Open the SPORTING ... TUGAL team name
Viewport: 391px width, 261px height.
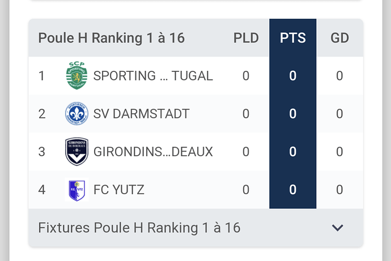pos(153,76)
